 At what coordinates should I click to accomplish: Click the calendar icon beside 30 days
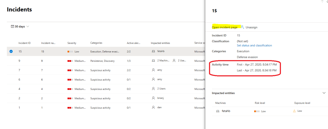click(12, 27)
